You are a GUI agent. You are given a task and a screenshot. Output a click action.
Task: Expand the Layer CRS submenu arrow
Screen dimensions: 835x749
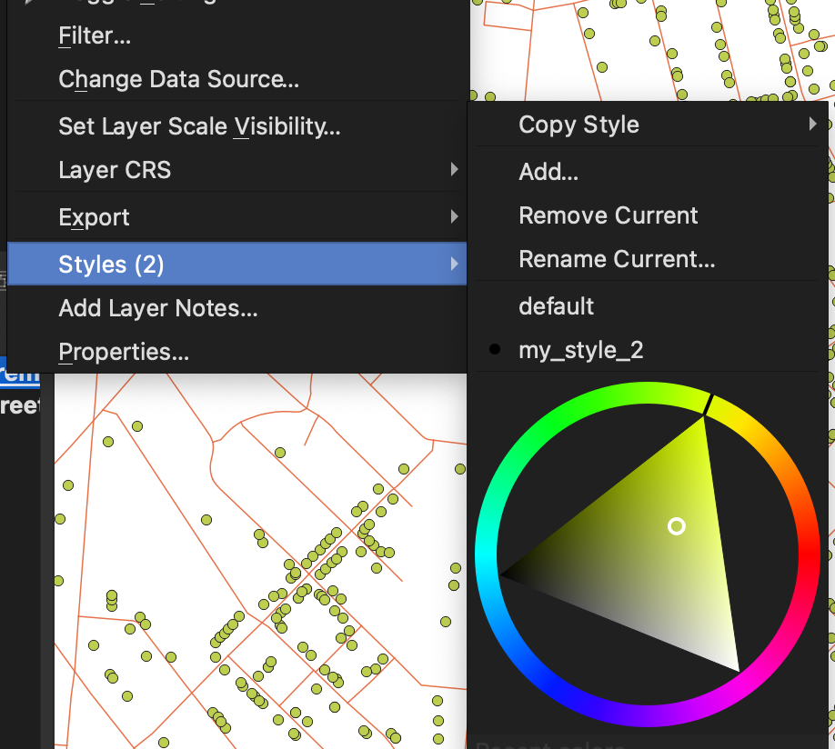[454, 170]
